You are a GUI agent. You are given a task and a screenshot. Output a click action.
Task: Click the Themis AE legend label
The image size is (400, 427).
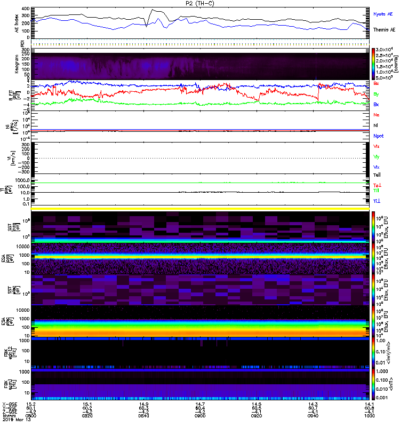point(385,30)
